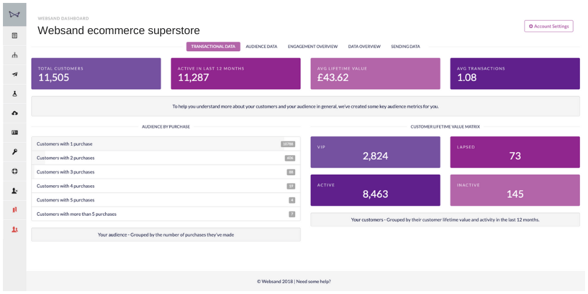
Task: Select the VIP 2,824 tile
Action: 375,152
